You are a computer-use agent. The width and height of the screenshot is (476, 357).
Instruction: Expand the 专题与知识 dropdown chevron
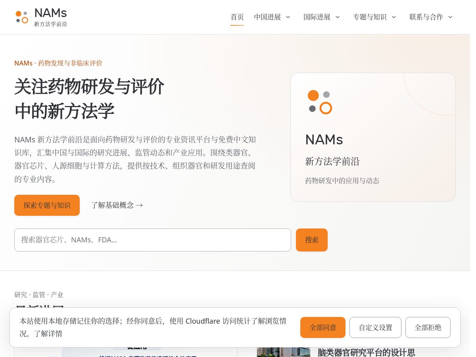[394, 17]
